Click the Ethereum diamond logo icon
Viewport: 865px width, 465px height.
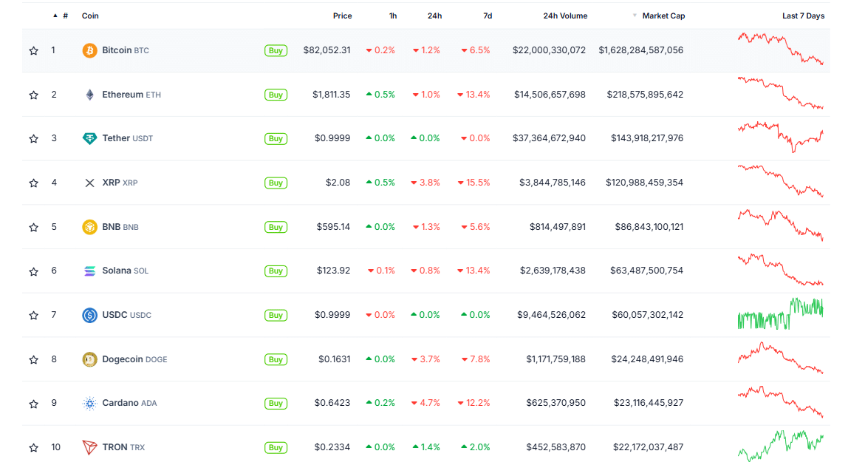(89, 95)
